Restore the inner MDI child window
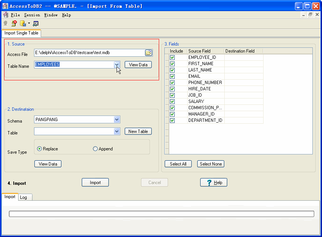This screenshot has height=237, width=322. (310, 14)
